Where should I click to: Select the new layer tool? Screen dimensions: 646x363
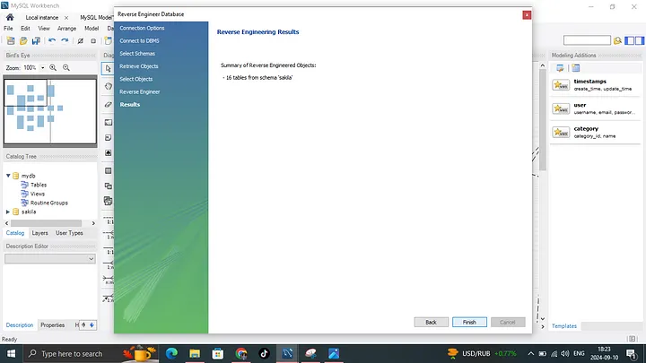(109, 122)
